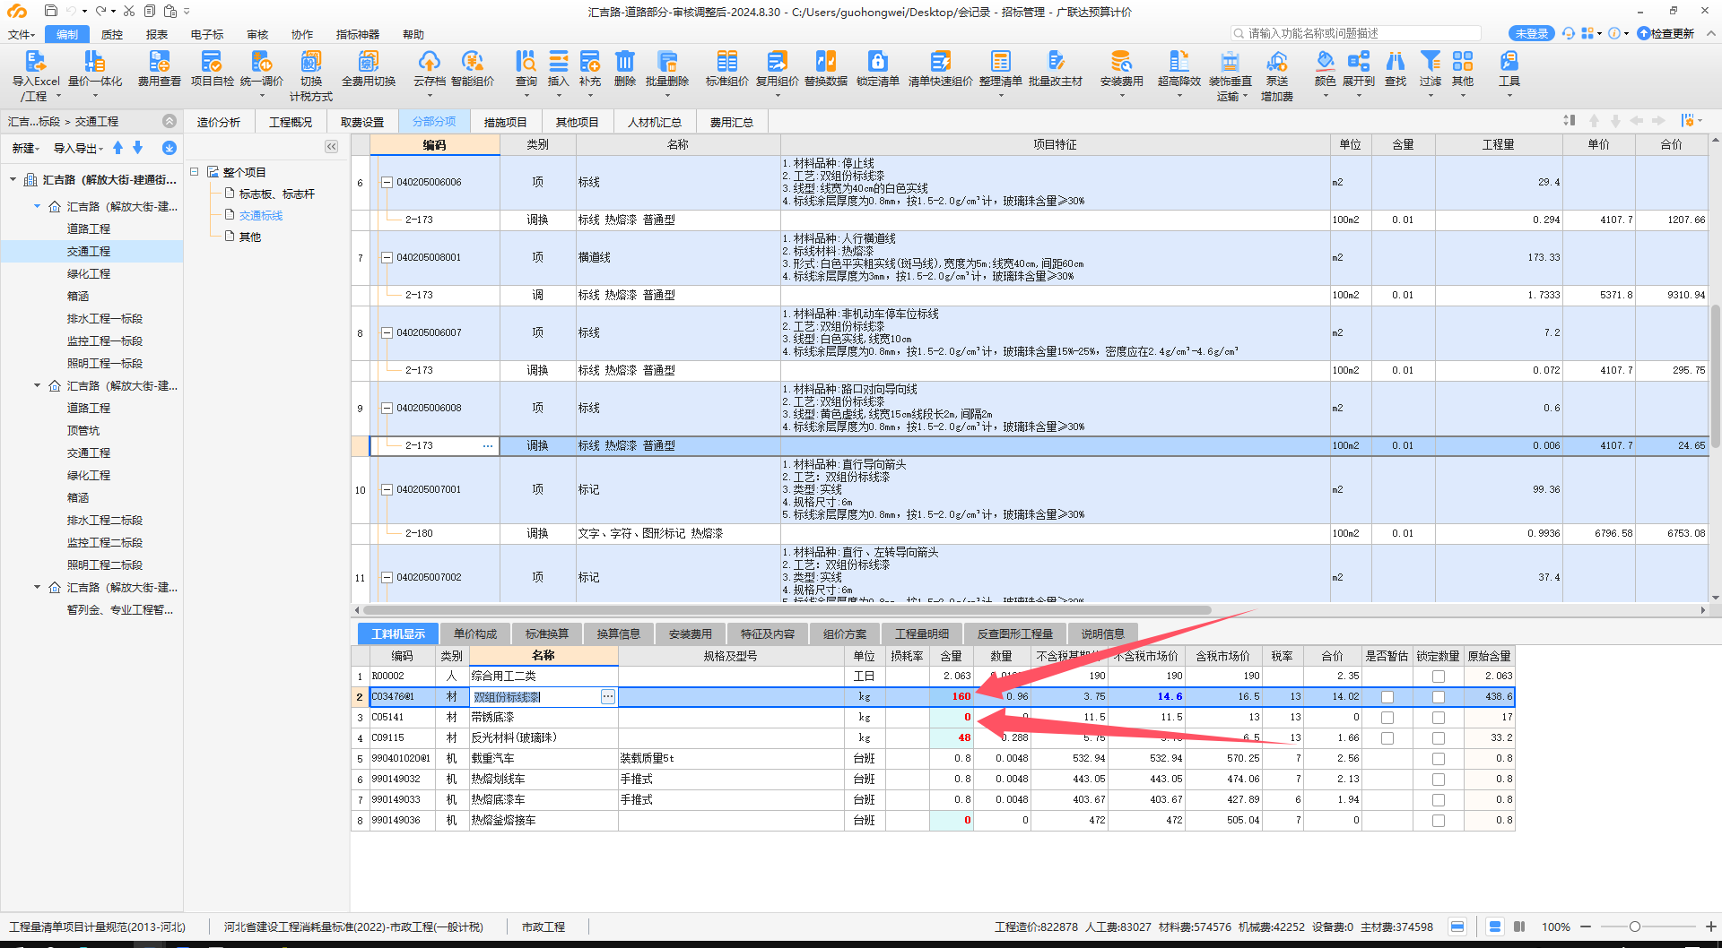Open the 质控 ribbon tab
The height and width of the screenshot is (948, 1722).
pos(112,34)
